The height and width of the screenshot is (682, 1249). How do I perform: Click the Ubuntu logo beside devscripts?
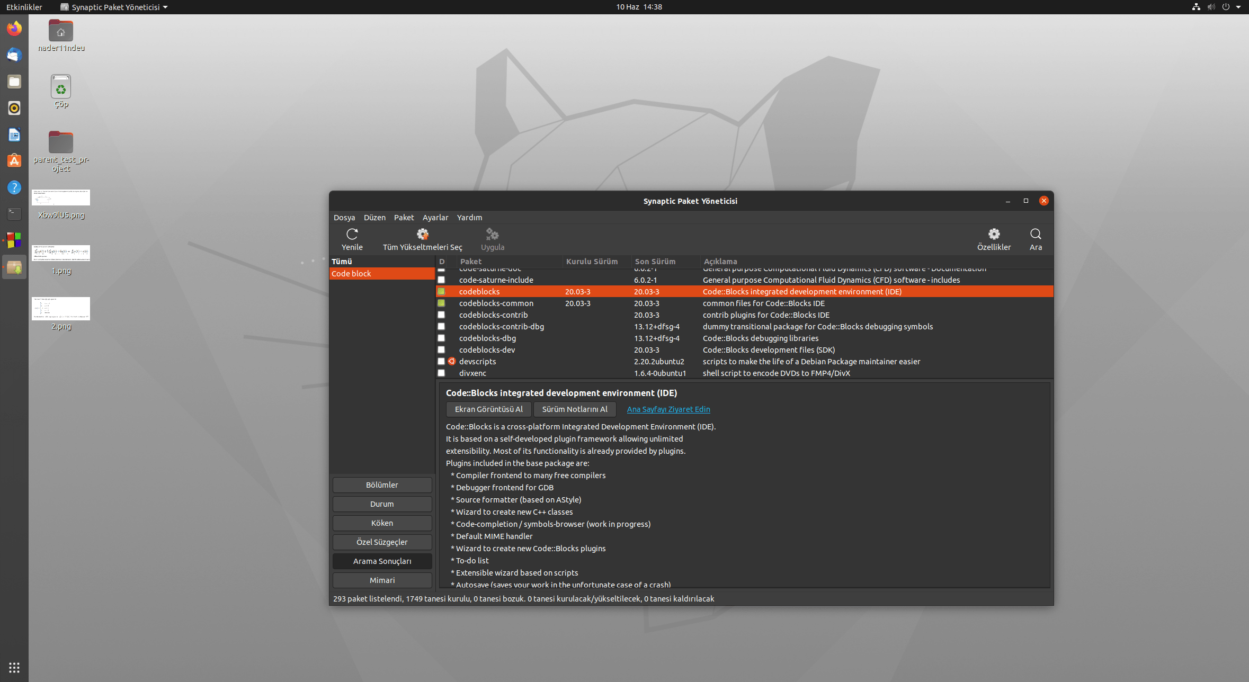452,361
